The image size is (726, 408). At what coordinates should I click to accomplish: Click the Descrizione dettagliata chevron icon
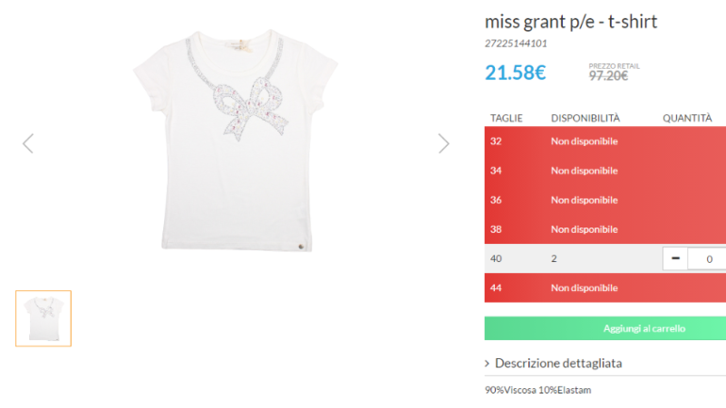coord(487,364)
